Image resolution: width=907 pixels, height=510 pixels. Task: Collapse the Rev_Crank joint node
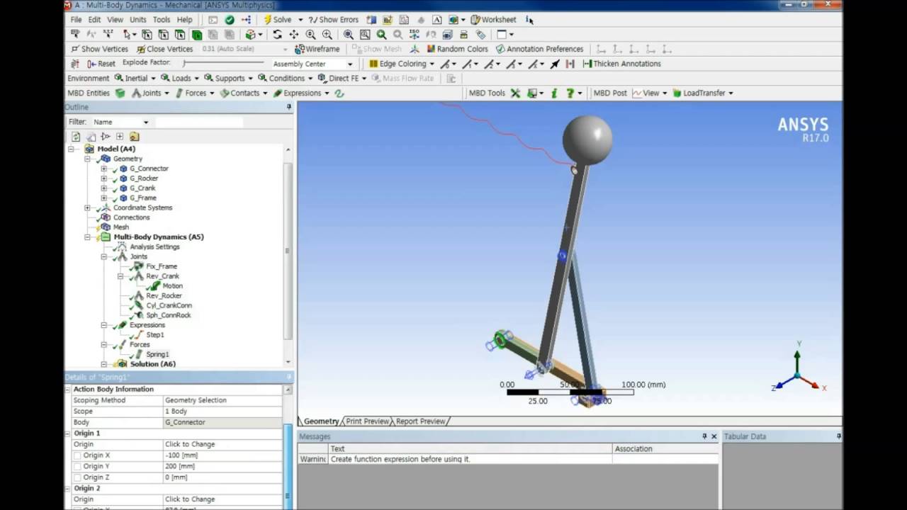click(x=120, y=276)
